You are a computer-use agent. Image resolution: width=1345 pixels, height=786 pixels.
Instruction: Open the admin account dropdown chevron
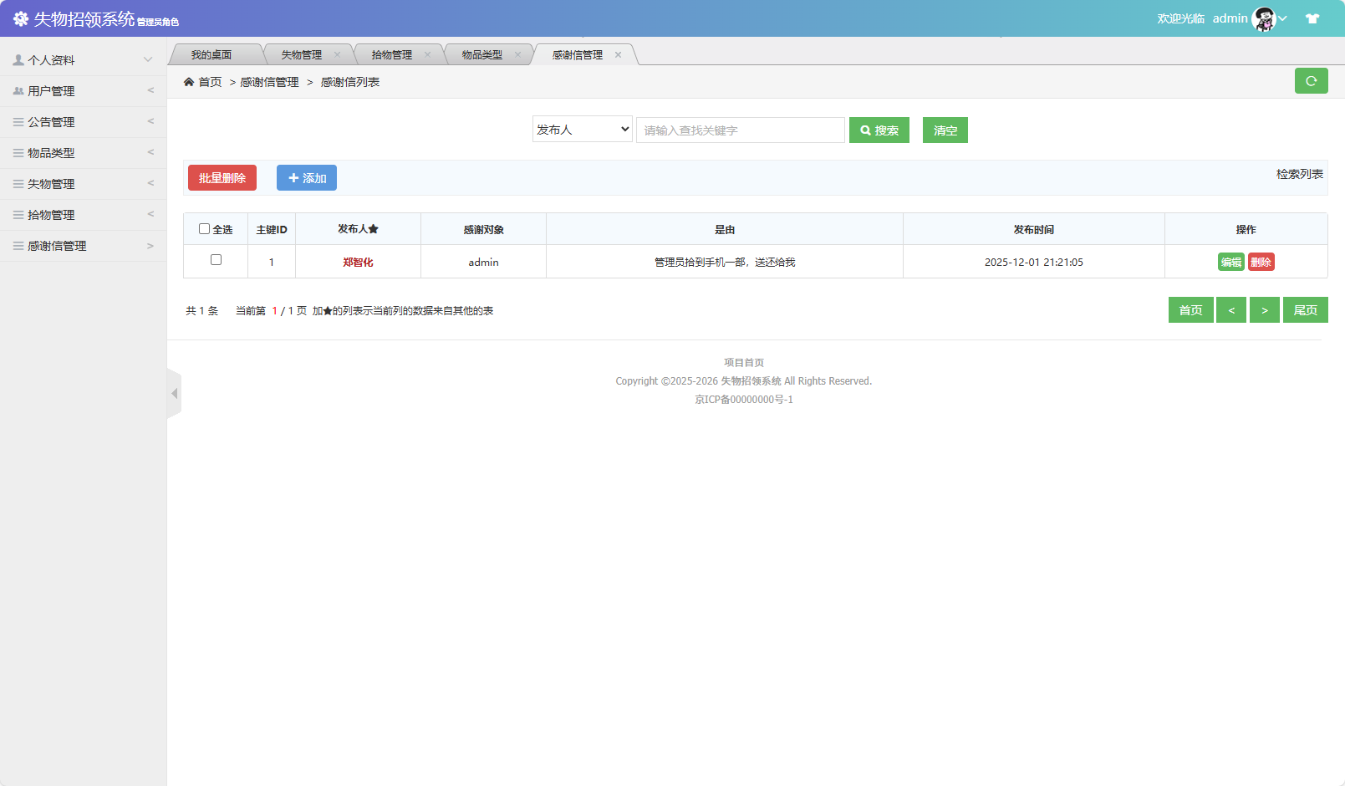pos(1282,18)
